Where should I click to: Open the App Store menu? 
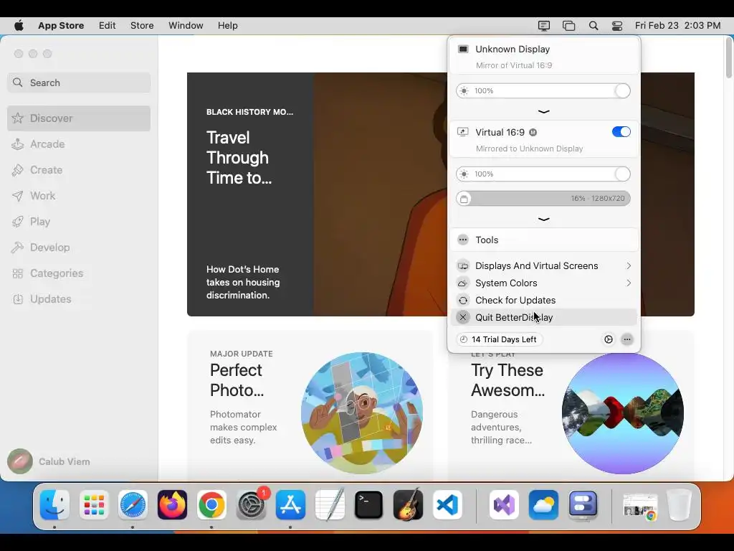(x=61, y=26)
